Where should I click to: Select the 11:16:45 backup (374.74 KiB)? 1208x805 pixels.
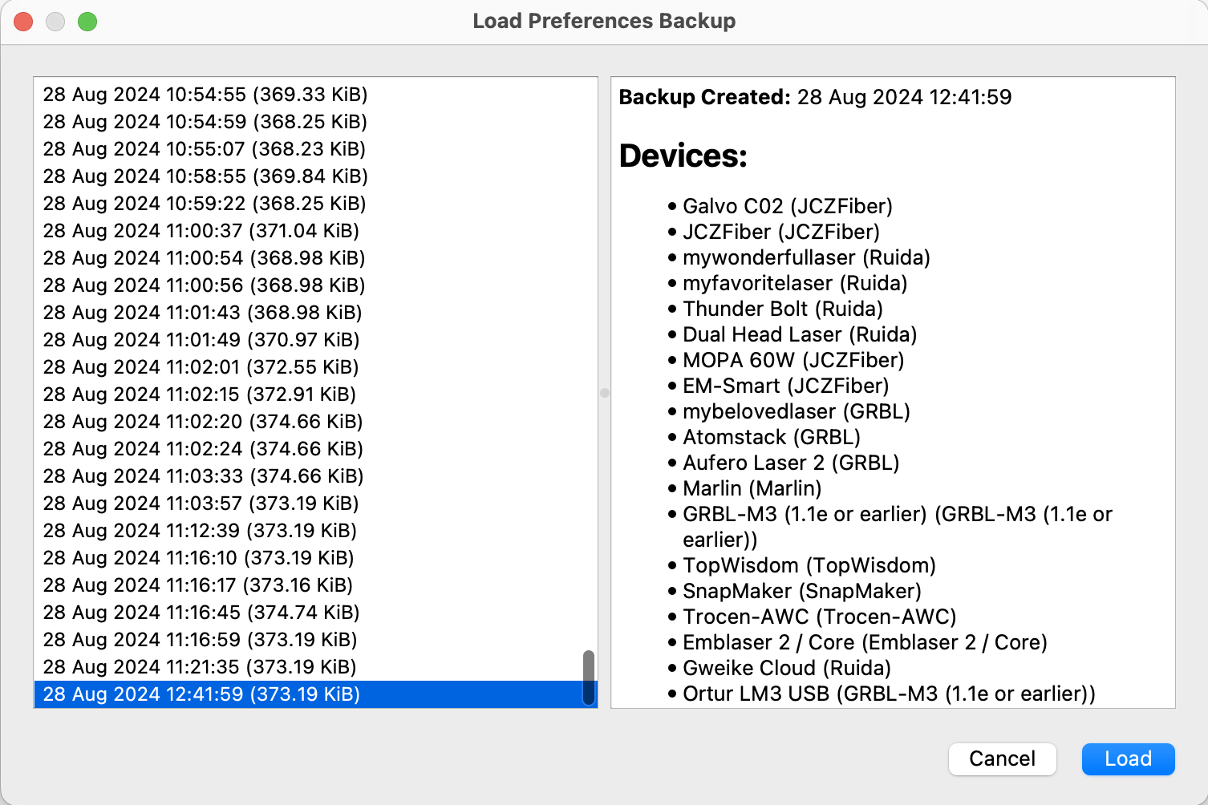click(201, 613)
